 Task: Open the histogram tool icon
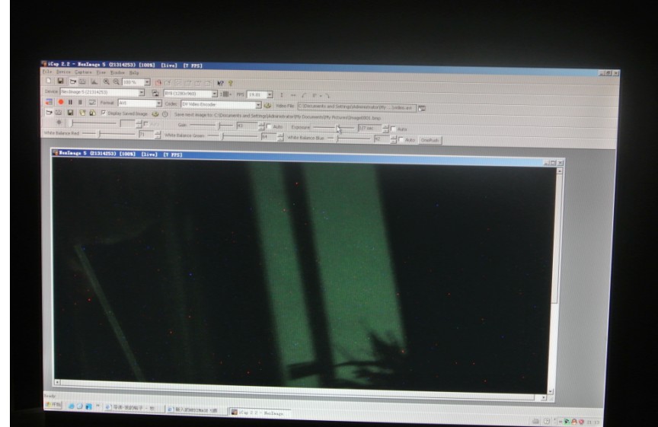[93, 81]
